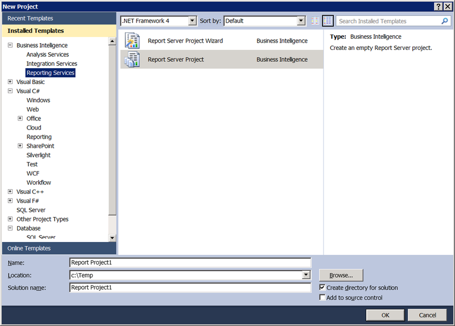Expand the Visual Basic node
Image resolution: width=455 pixels, height=326 pixels.
(x=10, y=82)
